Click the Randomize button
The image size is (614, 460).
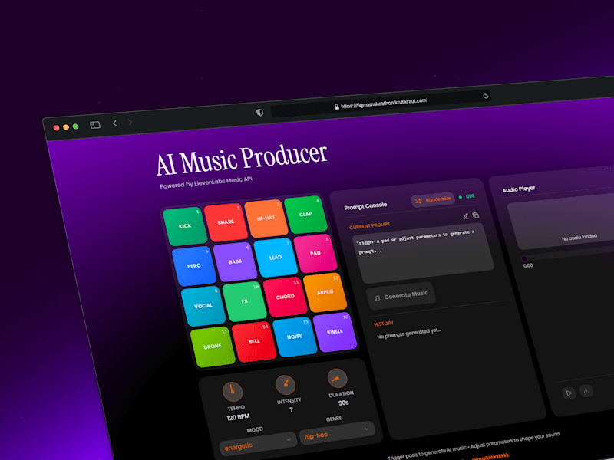(x=433, y=200)
